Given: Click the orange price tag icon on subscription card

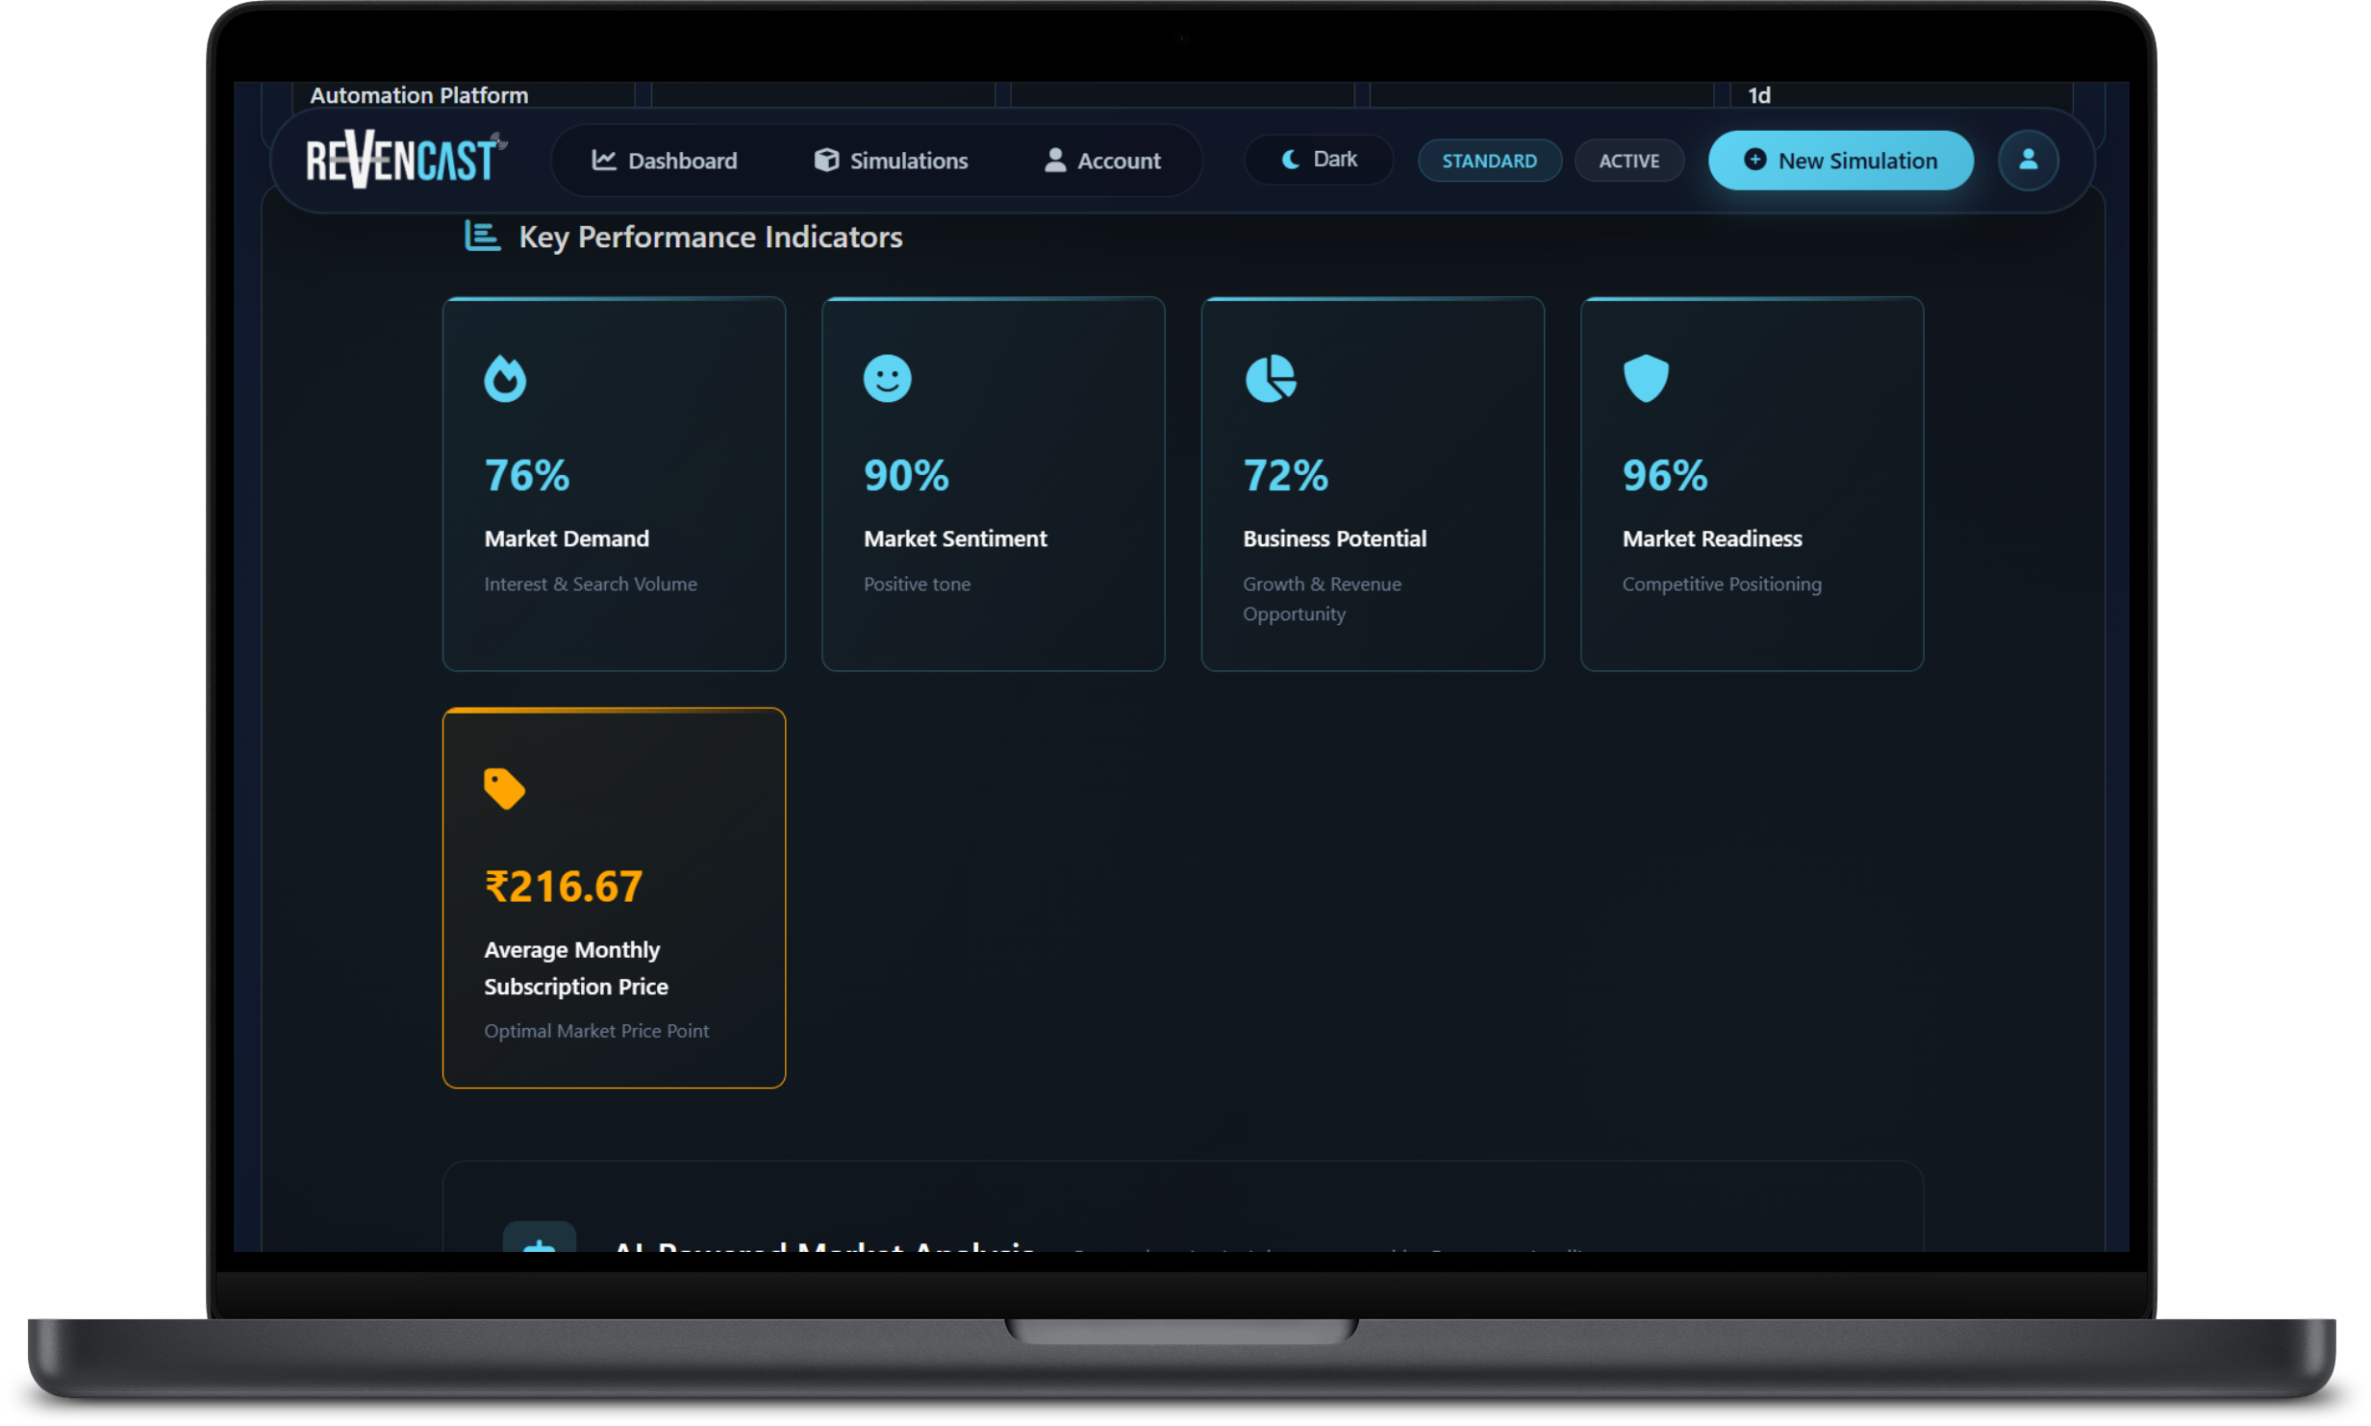Looking at the screenshot, I should [x=504, y=788].
